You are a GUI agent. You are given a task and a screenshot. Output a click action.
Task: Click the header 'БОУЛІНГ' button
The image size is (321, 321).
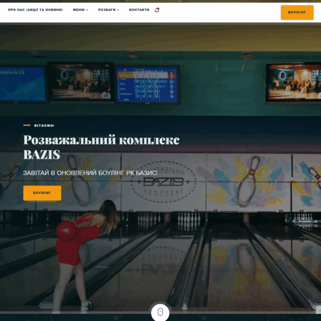(297, 12)
